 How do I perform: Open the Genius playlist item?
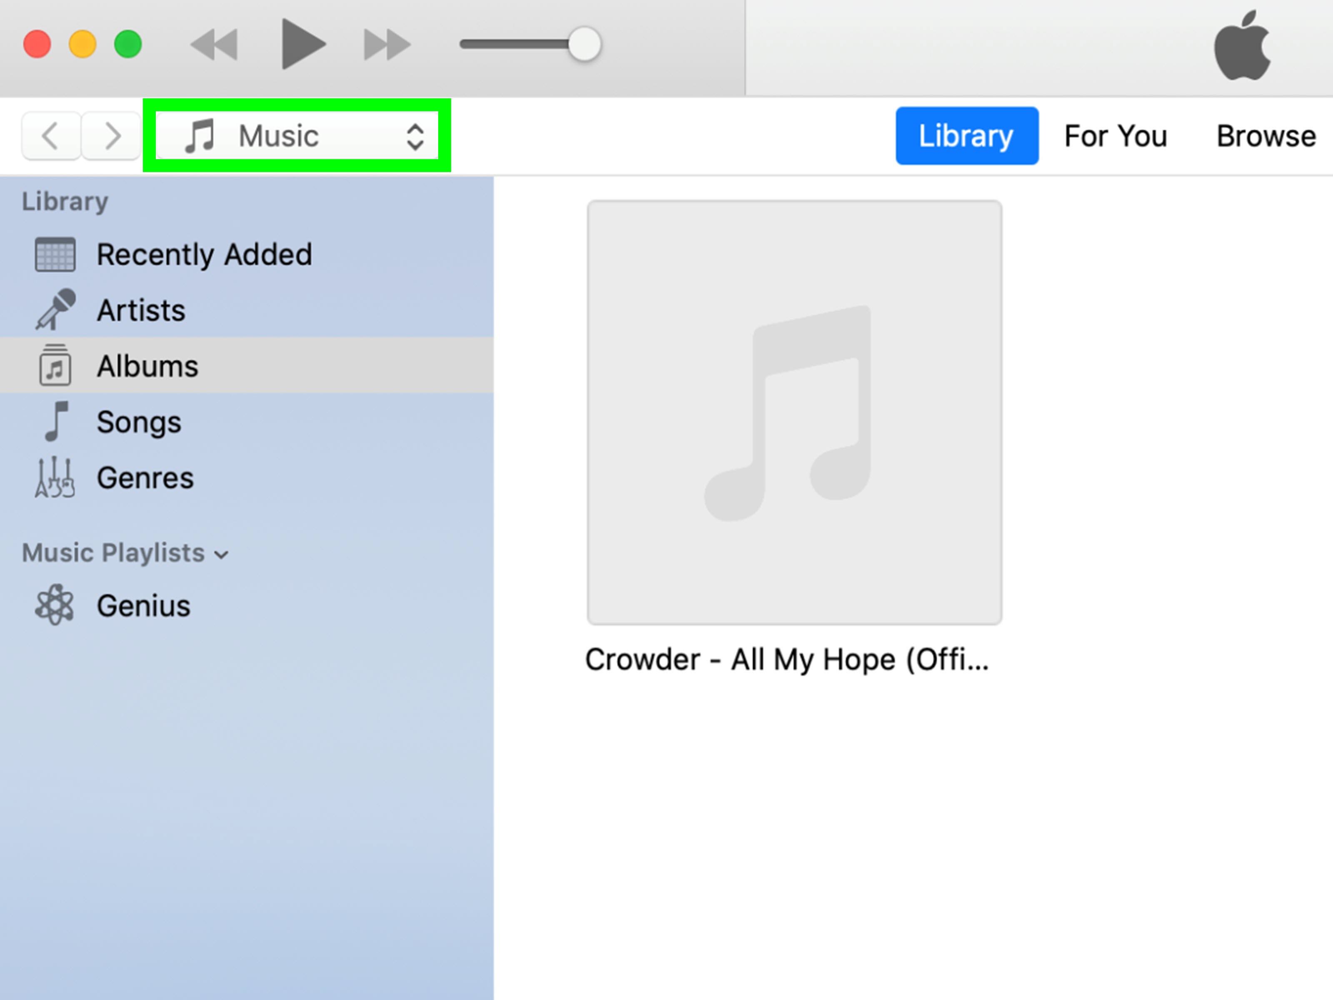pos(247,605)
